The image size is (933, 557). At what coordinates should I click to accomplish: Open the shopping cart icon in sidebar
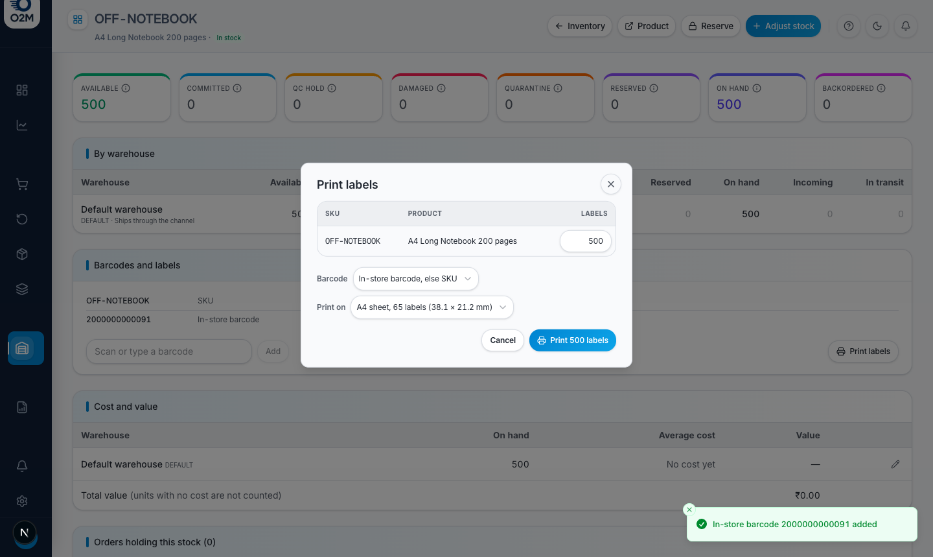tap(22, 185)
